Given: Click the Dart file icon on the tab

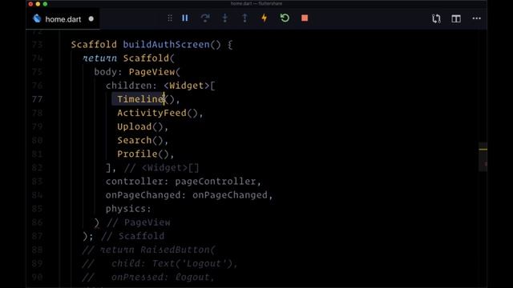Looking at the screenshot, I should [x=37, y=18].
